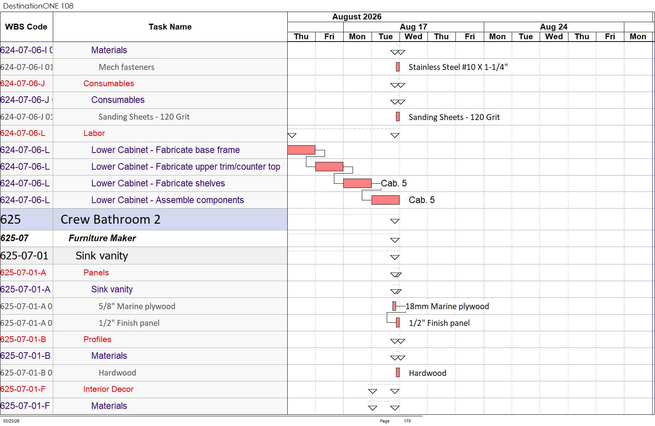Select Materials task in the 624-07-06-I row

point(109,50)
